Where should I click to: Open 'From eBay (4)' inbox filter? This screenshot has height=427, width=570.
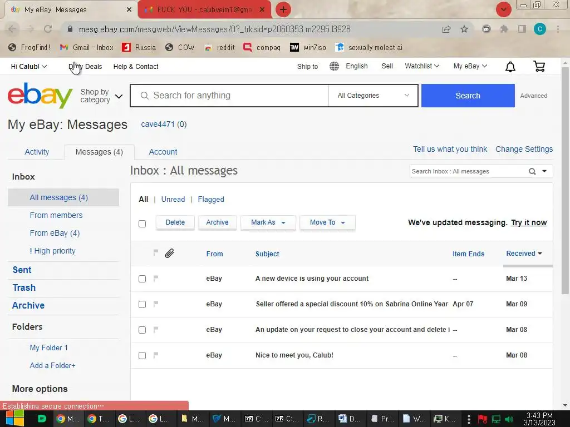pos(55,233)
